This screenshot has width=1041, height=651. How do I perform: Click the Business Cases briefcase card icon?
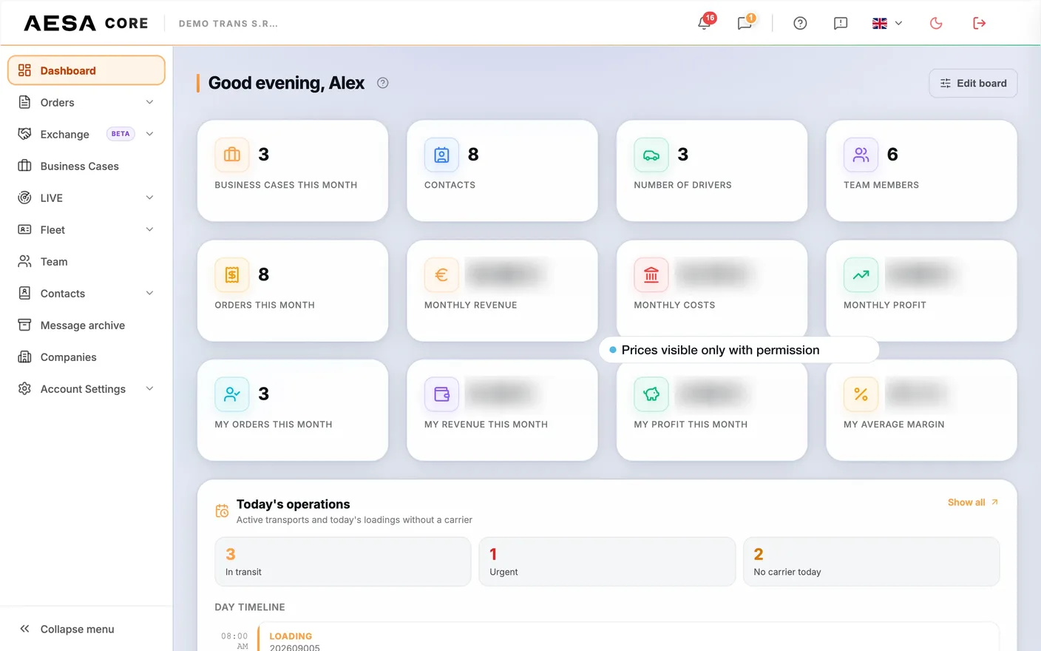232,155
